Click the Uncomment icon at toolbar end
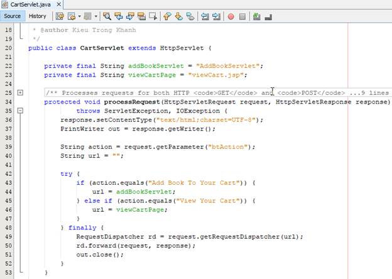 (x=268, y=17)
